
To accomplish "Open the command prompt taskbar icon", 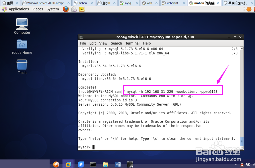I will click(x=93, y=164).
